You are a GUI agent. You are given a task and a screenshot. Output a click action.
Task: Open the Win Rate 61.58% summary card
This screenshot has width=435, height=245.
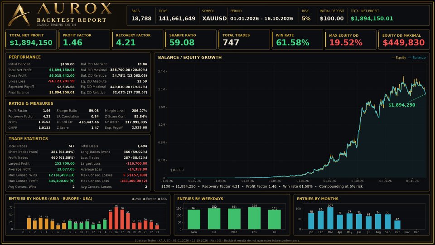(297, 39)
